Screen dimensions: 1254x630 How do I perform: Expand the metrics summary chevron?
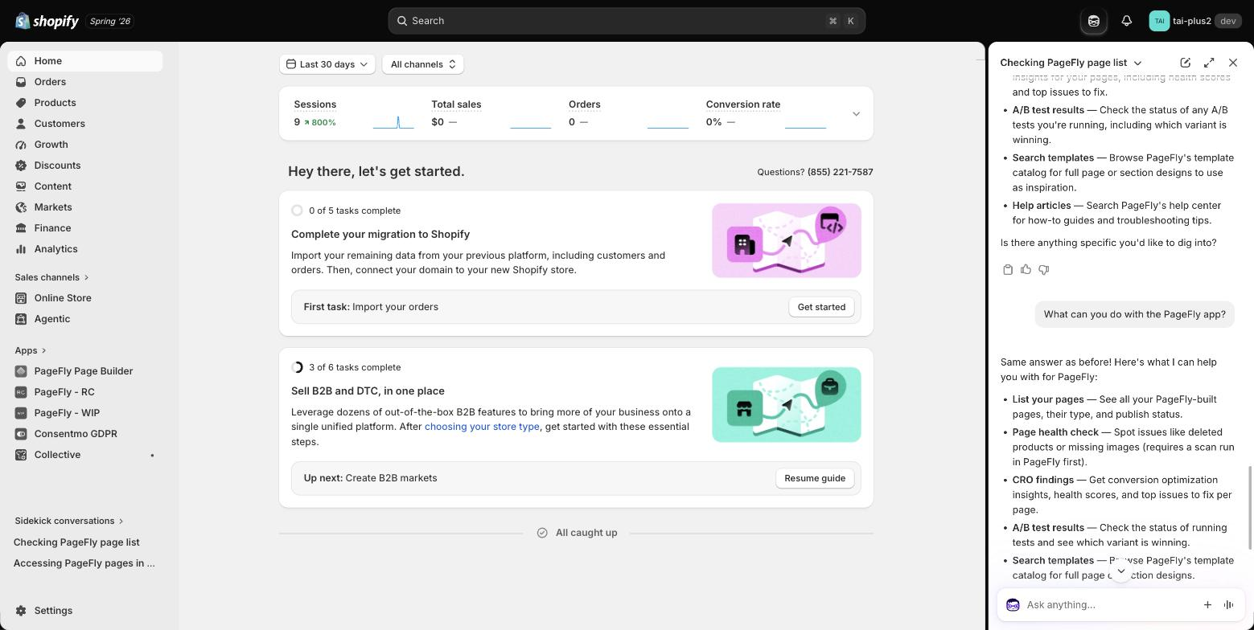click(x=856, y=114)
